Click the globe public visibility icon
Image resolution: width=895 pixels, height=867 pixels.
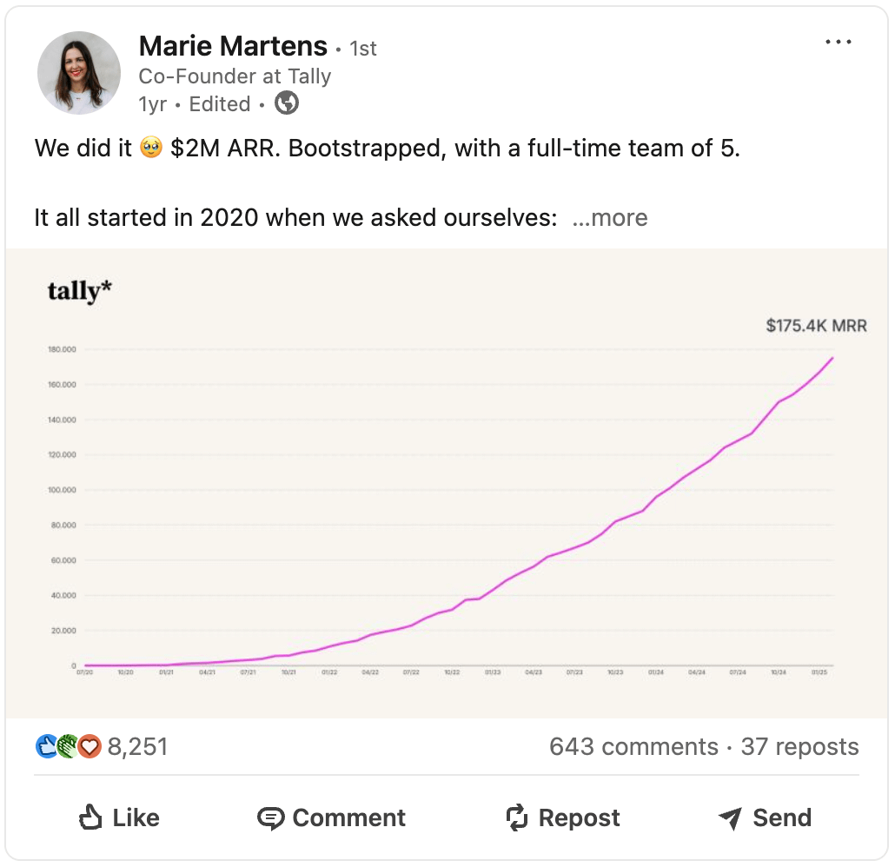[287, 103]
